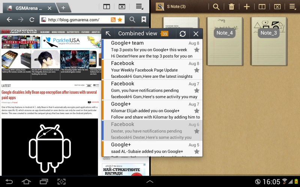
Task: Click the comments link under headline
Action: click(93, 102)
